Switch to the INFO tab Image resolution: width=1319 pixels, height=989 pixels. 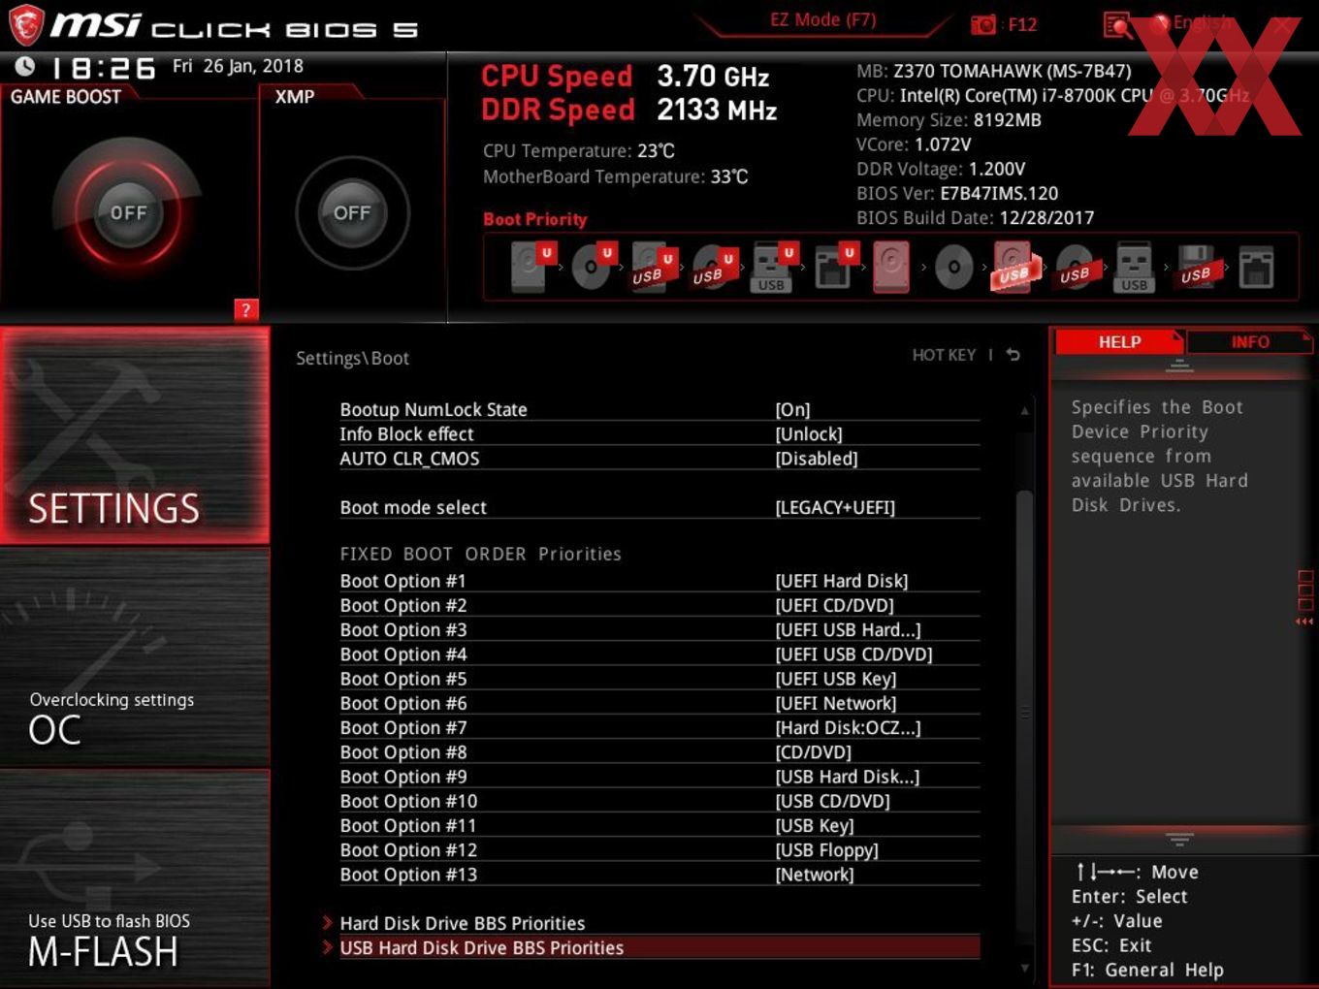[1249, 341]
